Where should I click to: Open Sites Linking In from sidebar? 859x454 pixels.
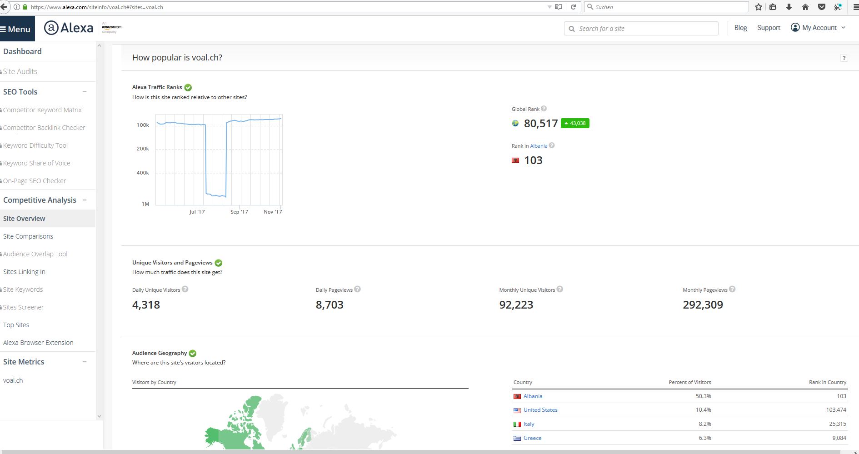pos(24,272)
